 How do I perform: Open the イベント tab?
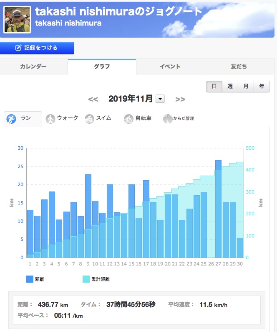point(170,66)
